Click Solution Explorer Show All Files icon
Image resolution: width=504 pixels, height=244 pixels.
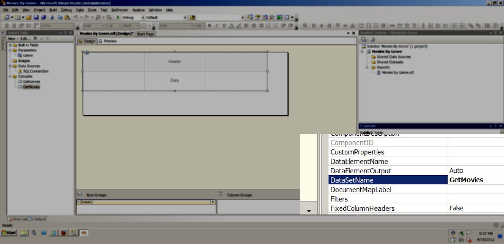coord(372,39)
